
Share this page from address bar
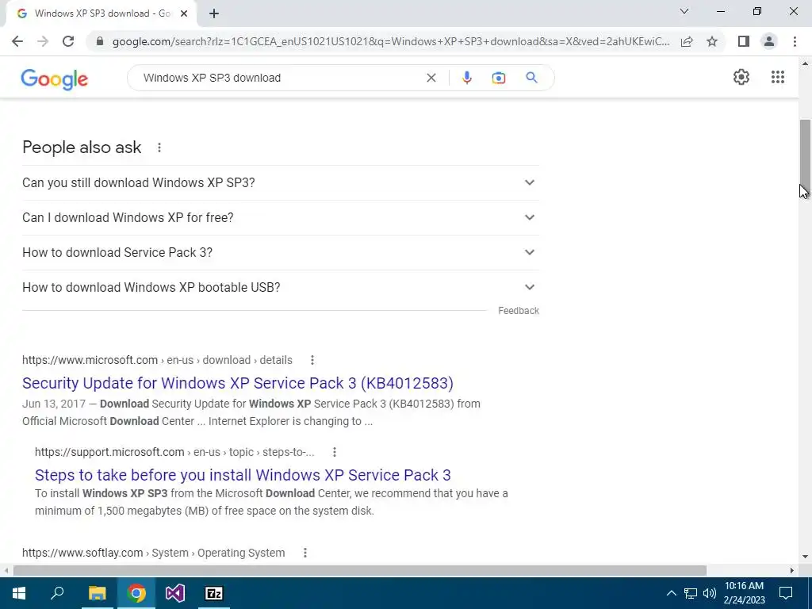[x=687, y=41]
